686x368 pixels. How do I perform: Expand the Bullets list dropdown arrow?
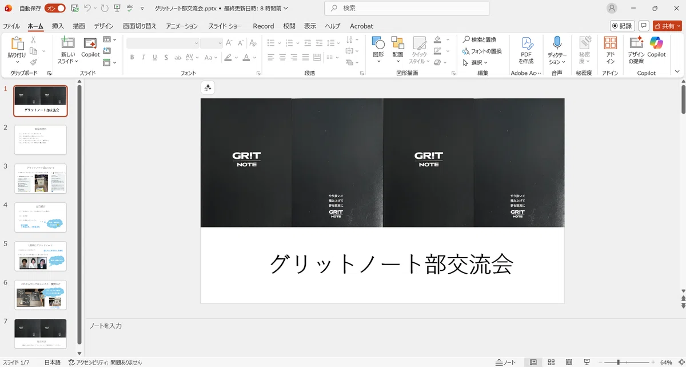click(x=280, y=43)
